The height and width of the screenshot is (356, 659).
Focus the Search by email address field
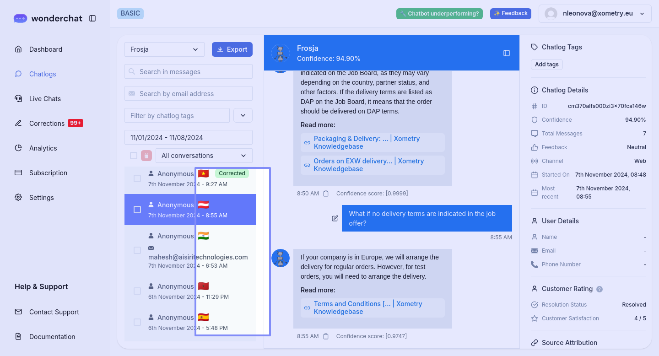pos(189,93)
